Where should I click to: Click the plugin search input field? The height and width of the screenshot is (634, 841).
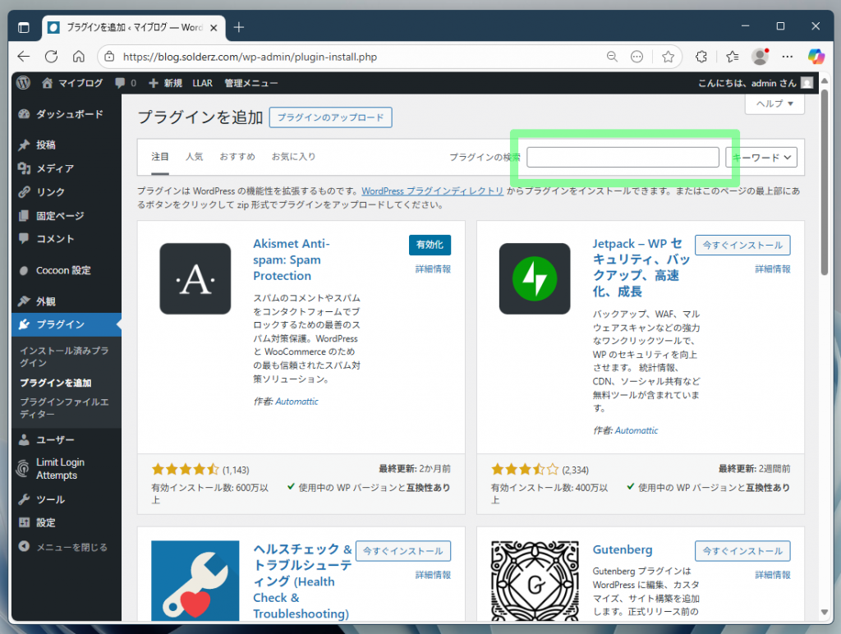623,157
